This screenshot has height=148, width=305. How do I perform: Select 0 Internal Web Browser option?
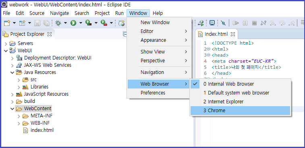pos(241,84)
